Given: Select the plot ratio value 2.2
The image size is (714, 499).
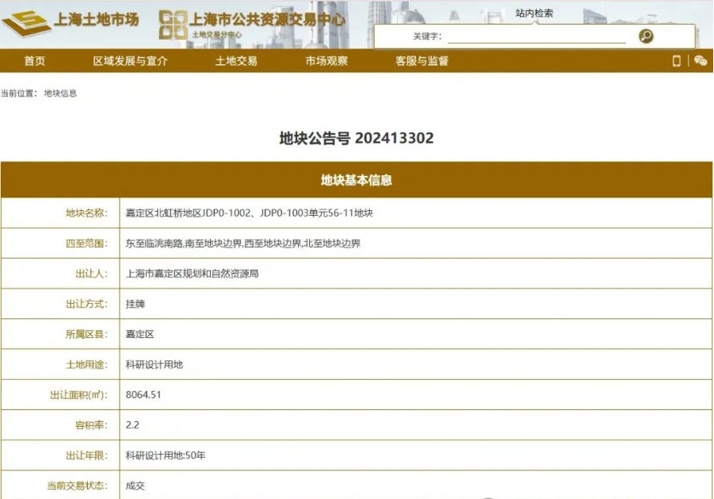Looking at the screenshot, I should coord(132,425).
